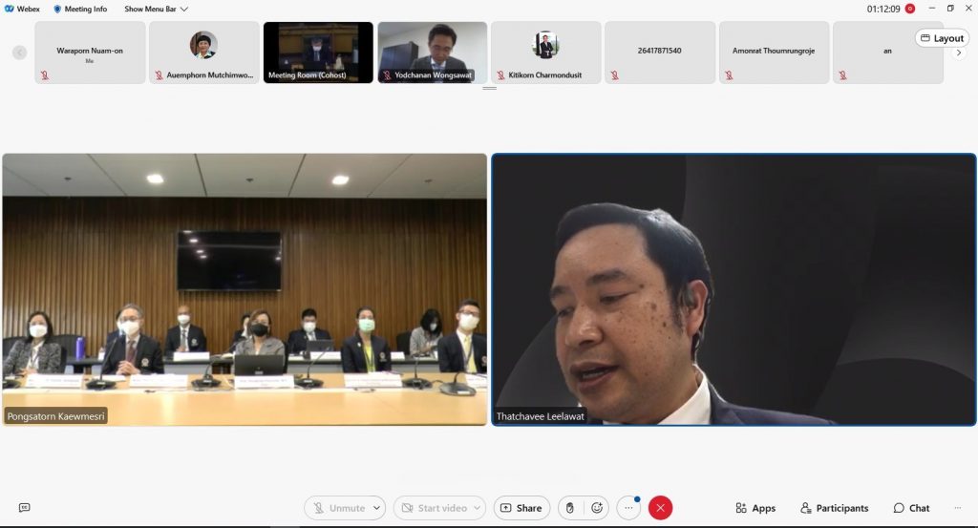Expand the video options arrow beside Start video

[x=477, y=508]
